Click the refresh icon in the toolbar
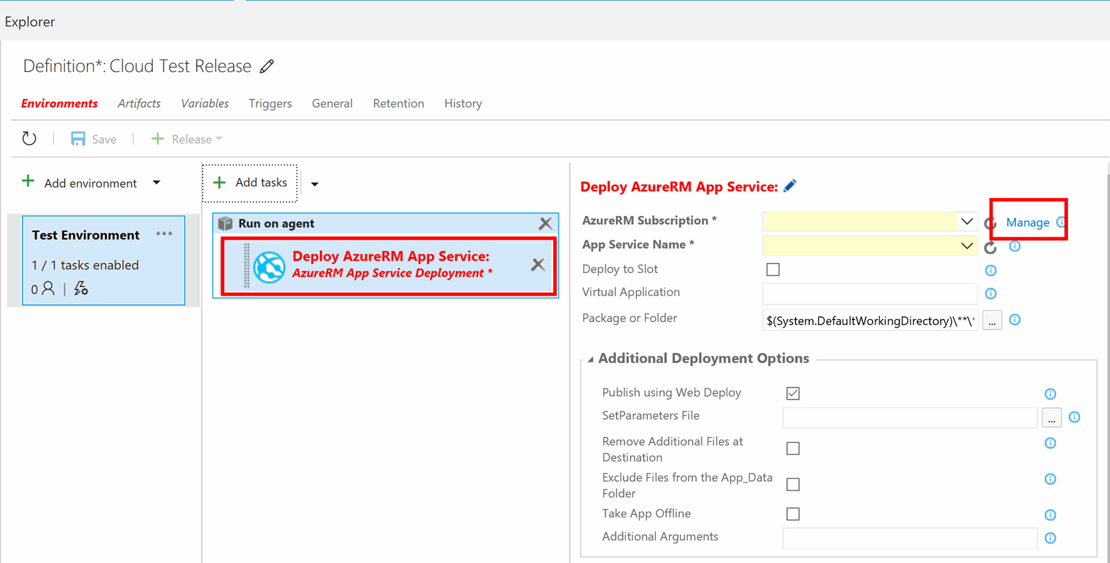The width and height of the screenshot is (1110, 563). (x=29, y=139)
